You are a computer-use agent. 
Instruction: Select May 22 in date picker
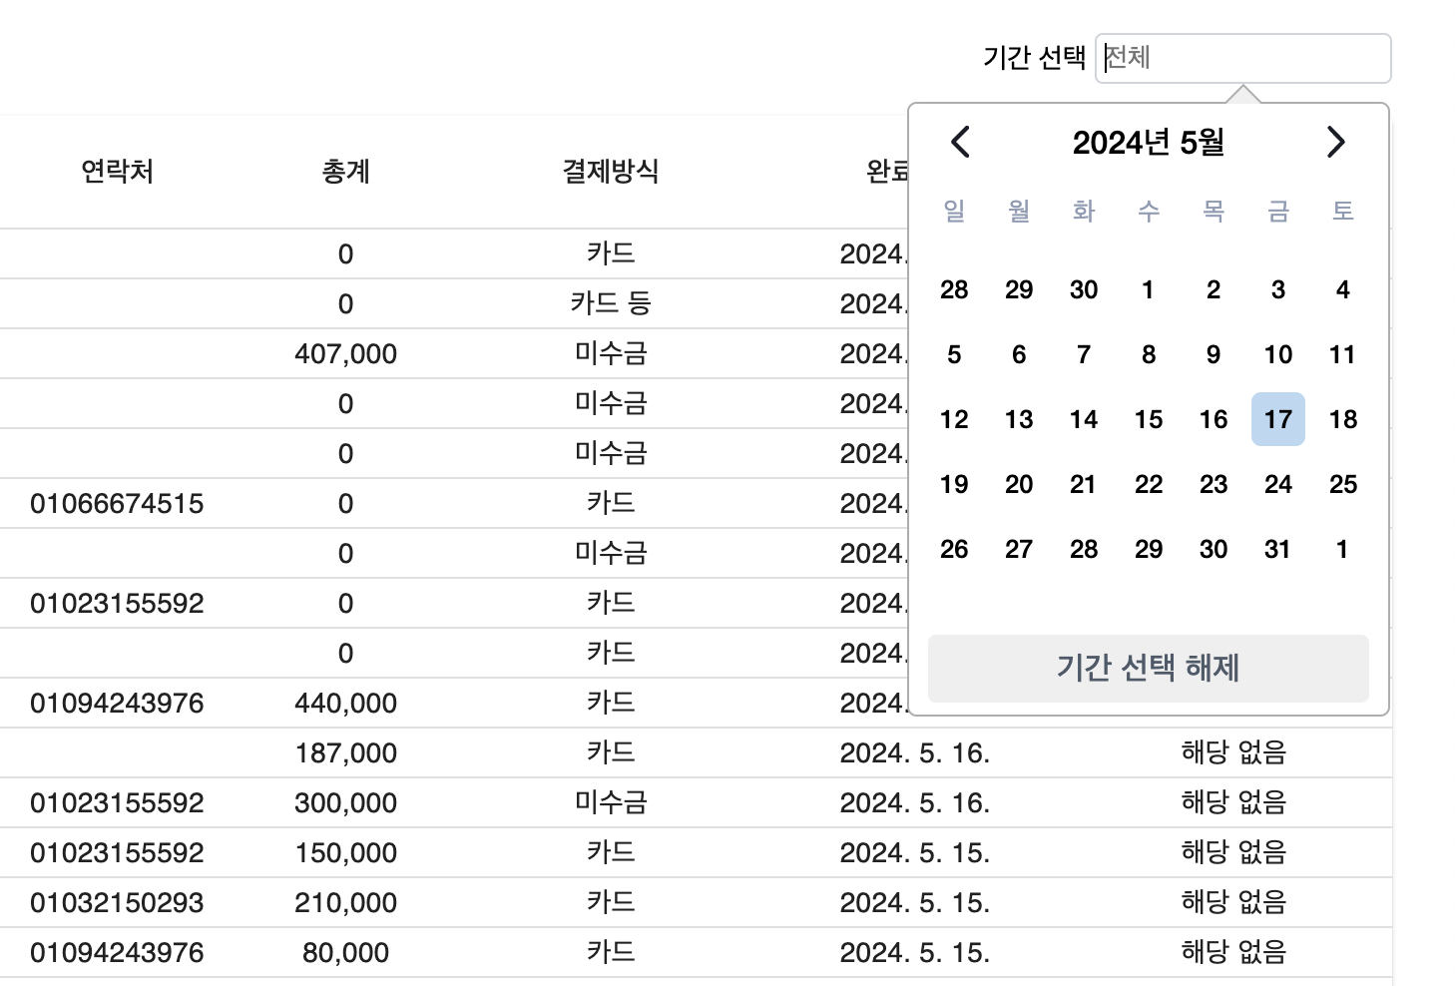(x=1148, y=484)
